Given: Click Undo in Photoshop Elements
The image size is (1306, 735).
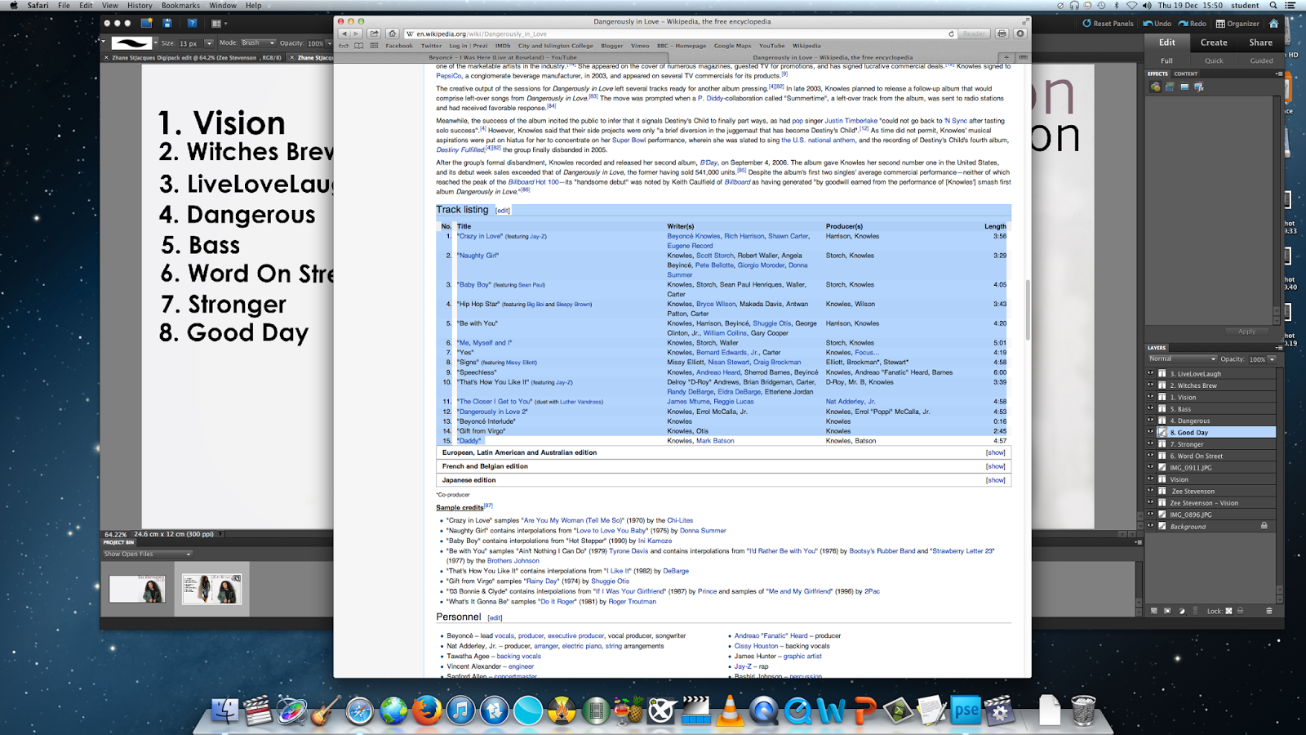Looking at the screenshot, I should (1157, 24).
